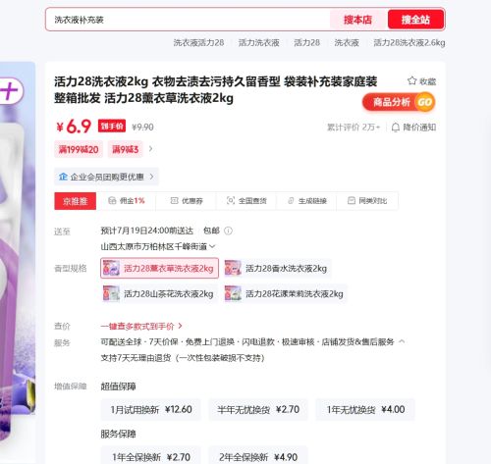Image resolution: width=491 pixels, height=464 pixels.
Task: Click the 搜本店 search button
Action: pyautogui.click(x=357, y=20)
